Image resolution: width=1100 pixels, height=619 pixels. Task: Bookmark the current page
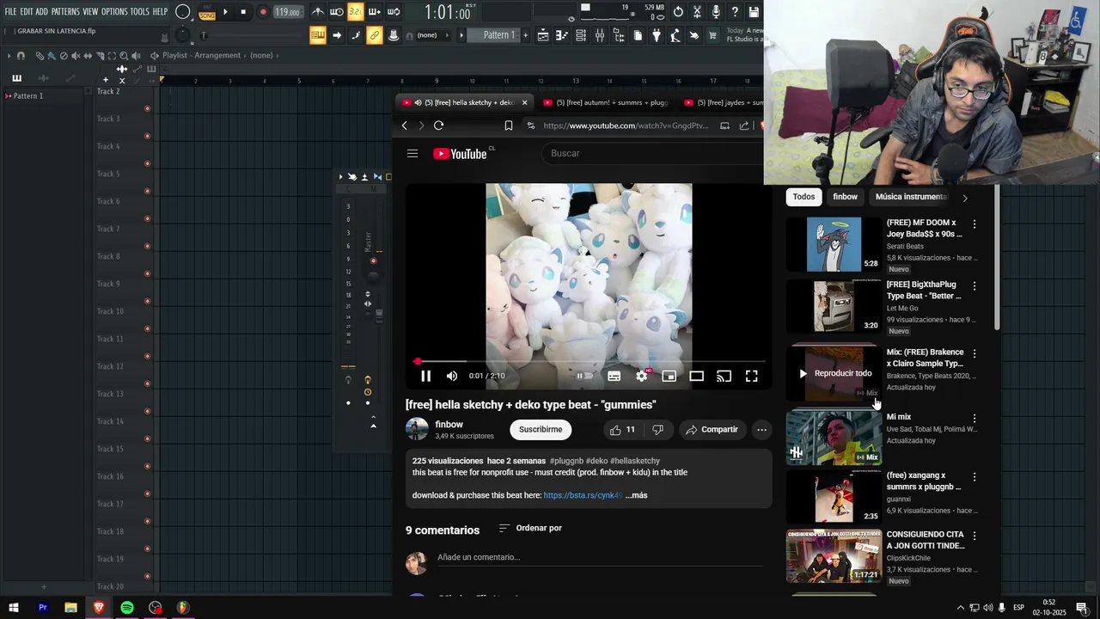(509, 126)
